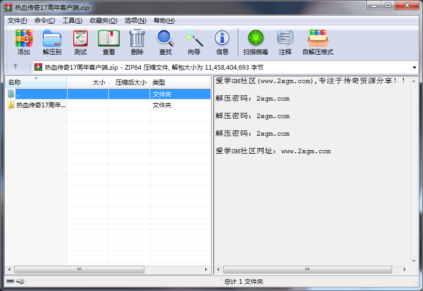Image resolution: width=423 pixels, height=291 pixels.
Task: Click the left arrow of the file list scrollbar
Action: point(9,269)
